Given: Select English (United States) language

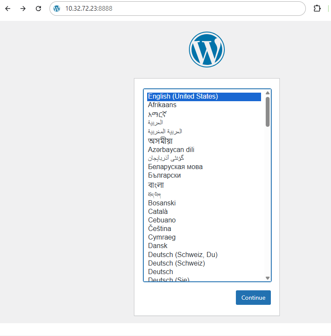Looking at the screenshot, I should pos(183,96).
